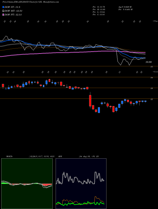This screenshot has height=209, width=158.
Task: Click the 'Pre H: 11.83' value
Action: pyautogui.click(x=99, y=9)
